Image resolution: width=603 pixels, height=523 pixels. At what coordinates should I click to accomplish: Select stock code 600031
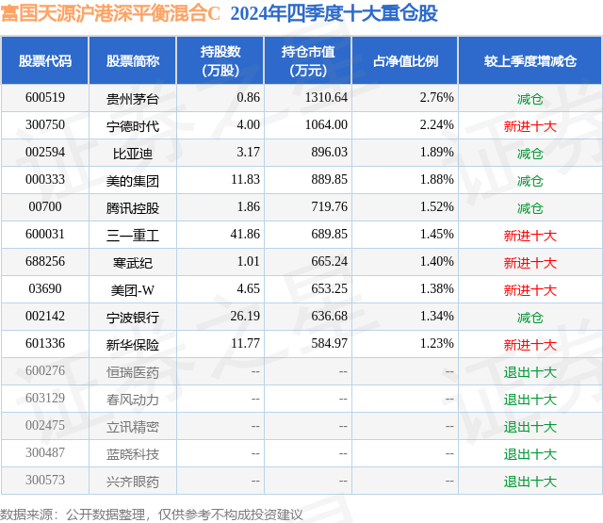click(x=45, y=235)
